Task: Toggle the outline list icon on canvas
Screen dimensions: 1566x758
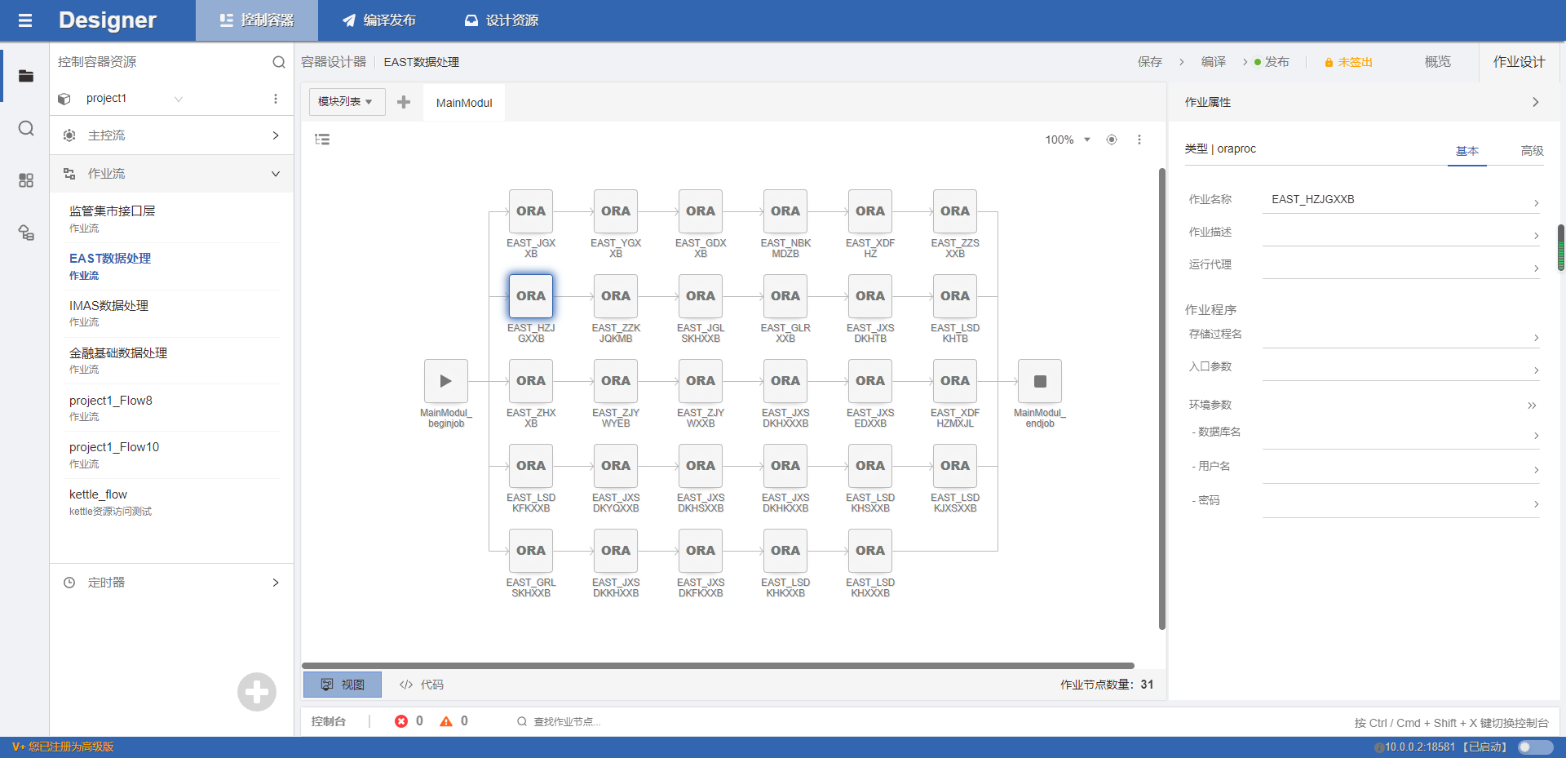Action: tap(322, 140)
